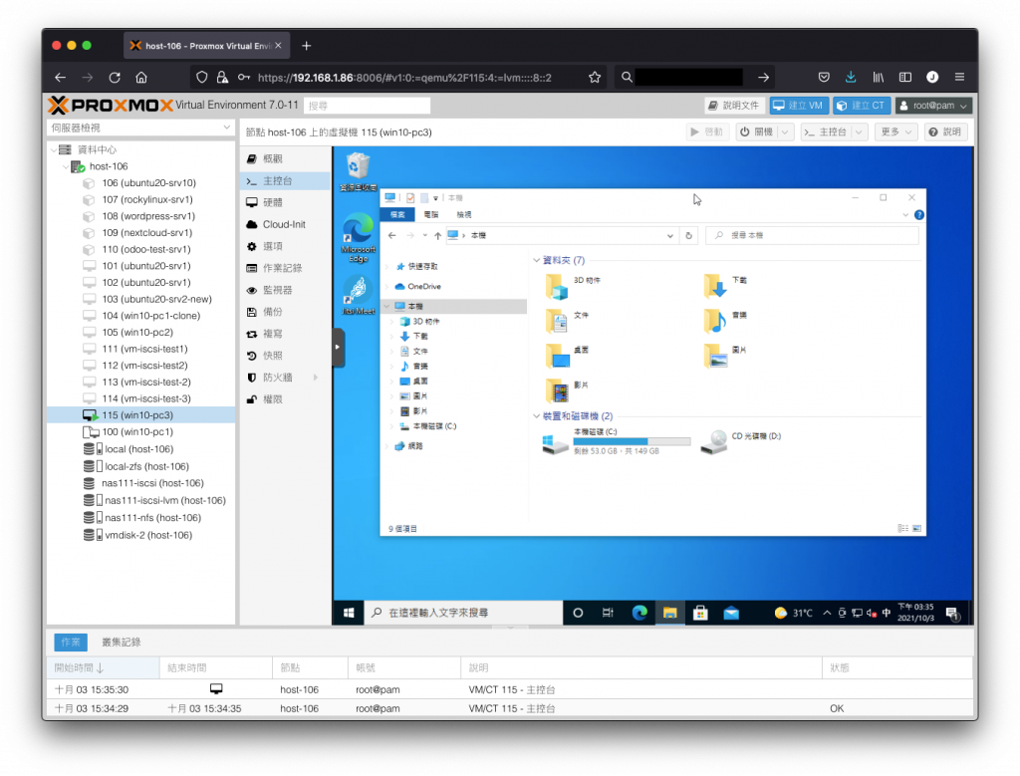The width and height of the screenshot is (1020, 776).
Task: Open the CD 光碟機 (D:) drive
Action: pyautogui.click(x=741, y=442)
